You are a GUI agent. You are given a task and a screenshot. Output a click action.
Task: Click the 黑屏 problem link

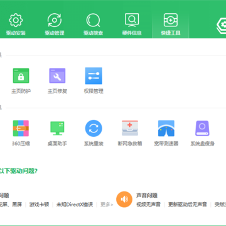[x=17, y=205]
